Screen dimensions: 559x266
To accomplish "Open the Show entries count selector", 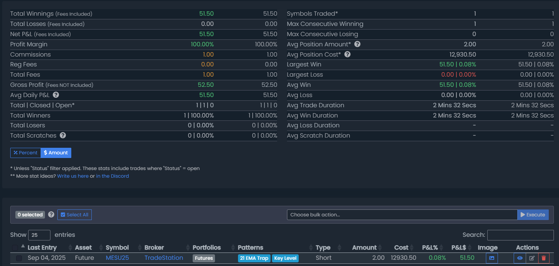I will click(39, 235).
